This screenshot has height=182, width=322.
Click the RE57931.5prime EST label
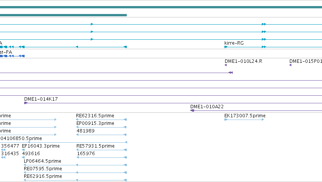point(95,146)
